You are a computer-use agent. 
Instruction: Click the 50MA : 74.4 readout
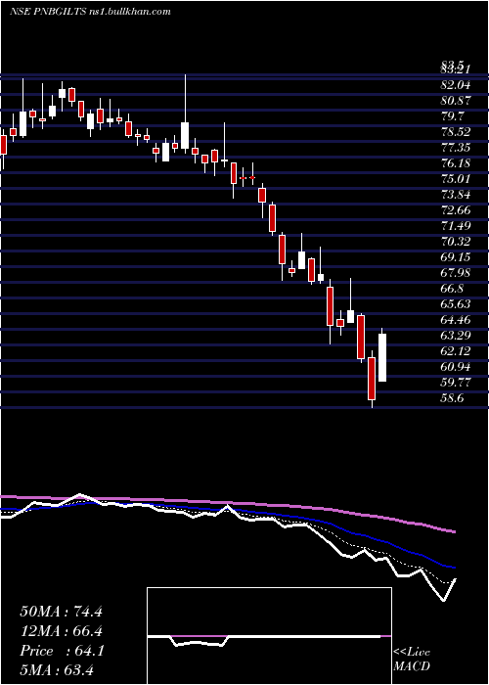coord(61,612)
